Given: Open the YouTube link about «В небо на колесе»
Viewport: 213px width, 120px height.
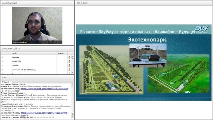Looking at the screenshot, I should (x=44, y=89).
